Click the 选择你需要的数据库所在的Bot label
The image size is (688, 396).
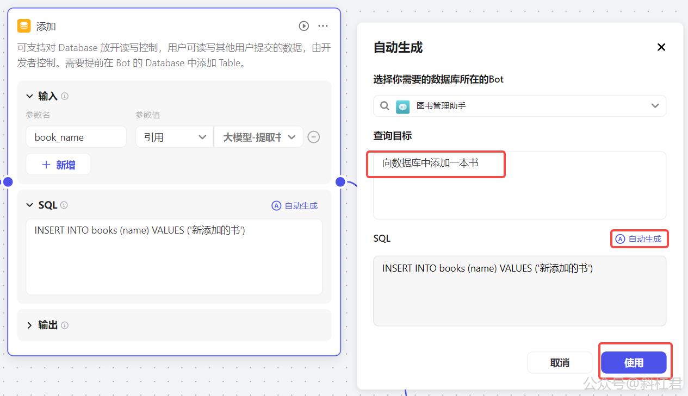[x=438, y=79]
